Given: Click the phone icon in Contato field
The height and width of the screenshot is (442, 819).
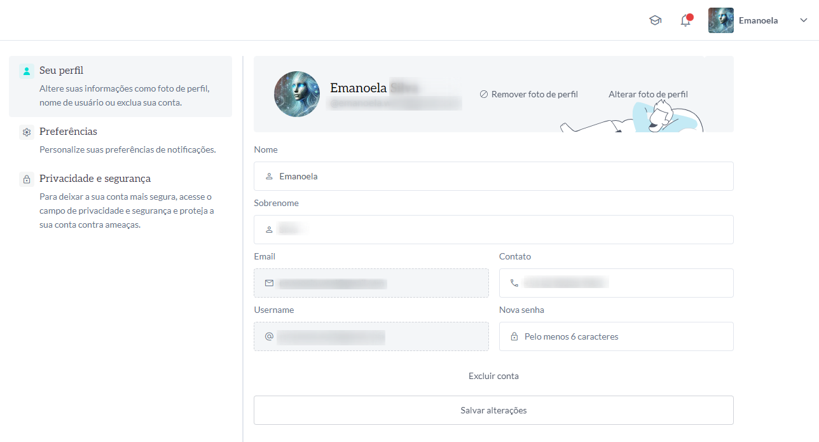Looking at the screenshot, I should point(514,283).
